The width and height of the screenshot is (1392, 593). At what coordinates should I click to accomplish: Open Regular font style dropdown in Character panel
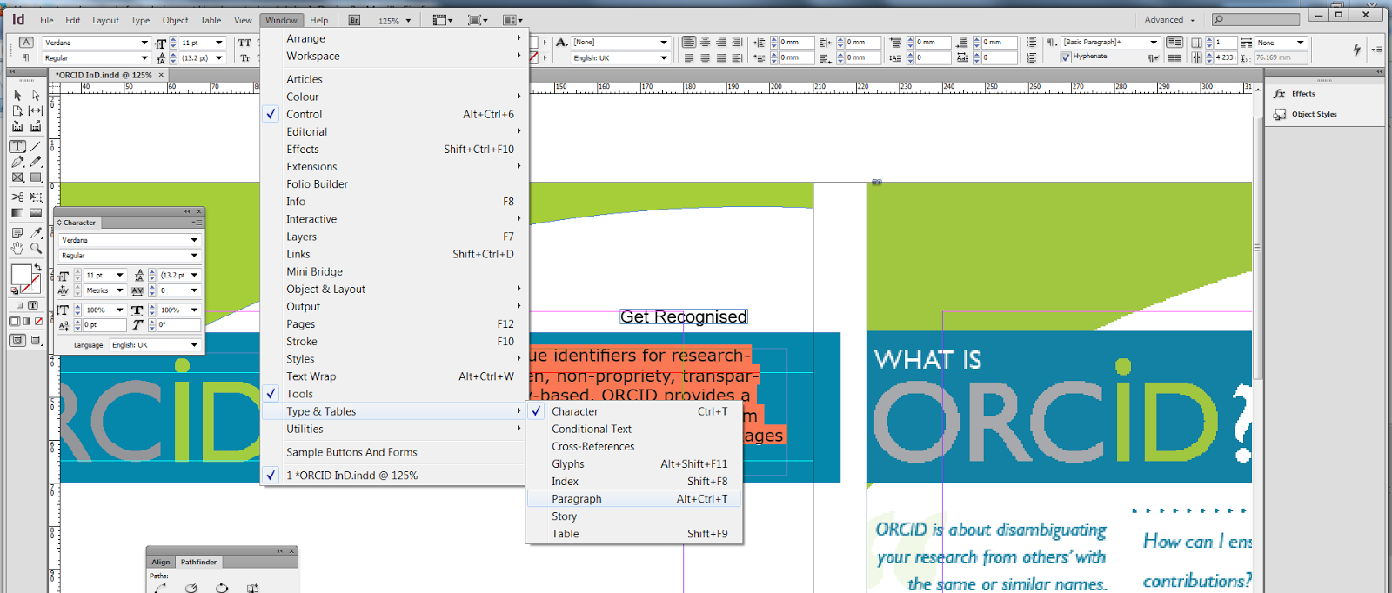(194, 256)
